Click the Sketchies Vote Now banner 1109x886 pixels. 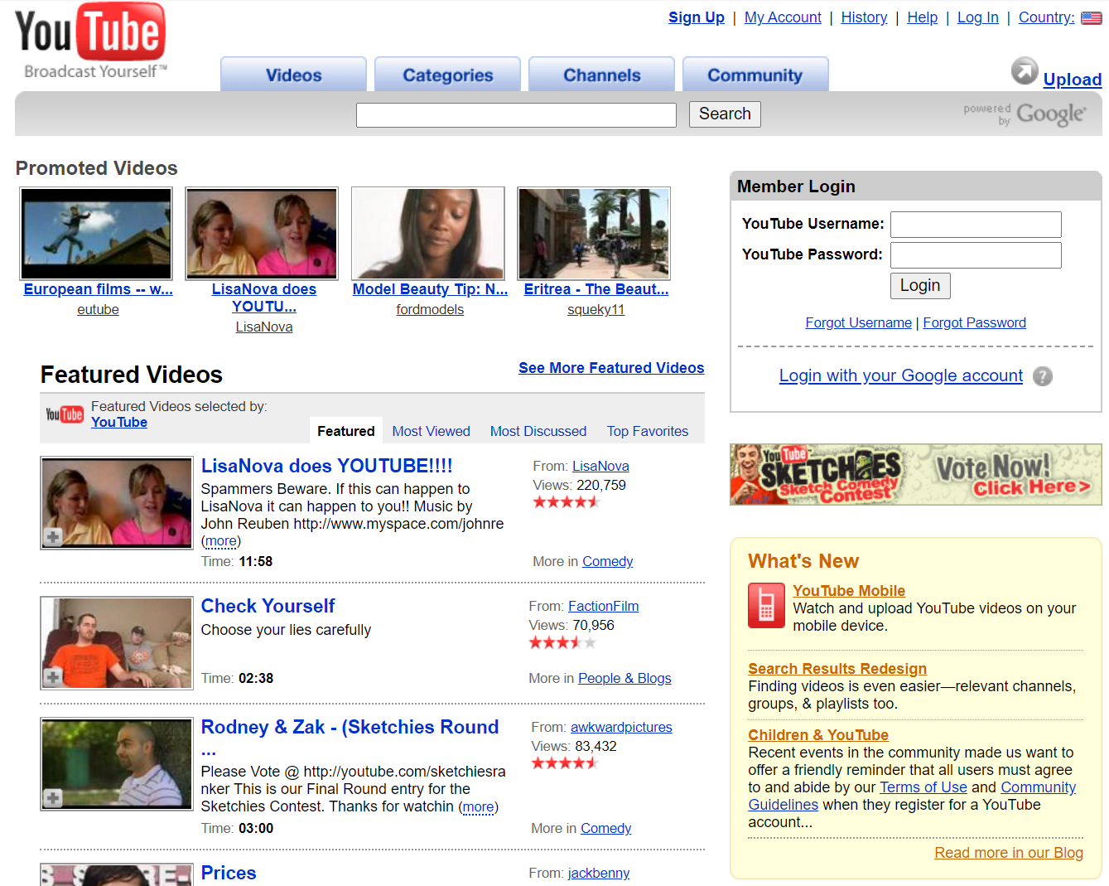pos(916,474)
